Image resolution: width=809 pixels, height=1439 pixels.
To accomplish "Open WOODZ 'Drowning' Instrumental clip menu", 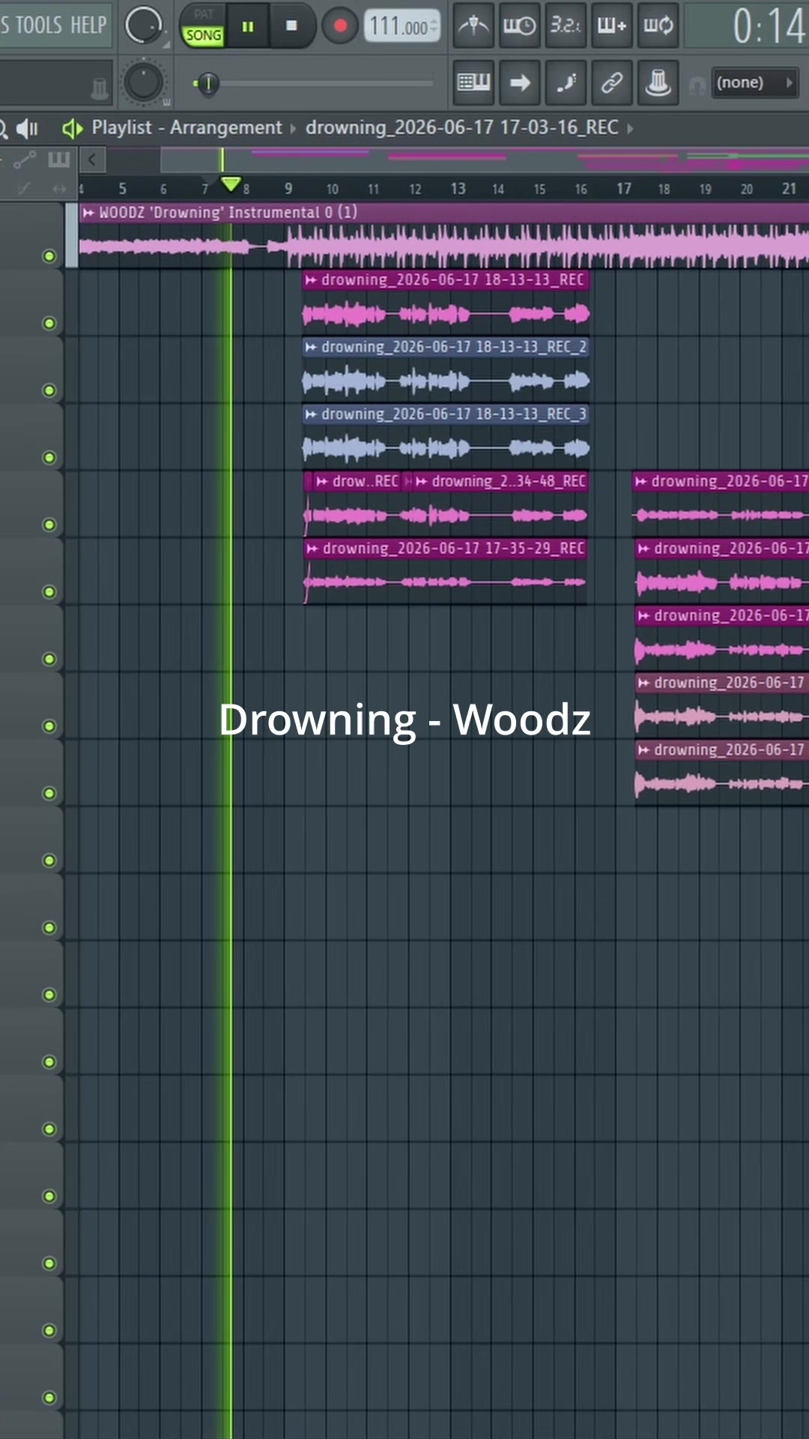I will tap(88, 213).
